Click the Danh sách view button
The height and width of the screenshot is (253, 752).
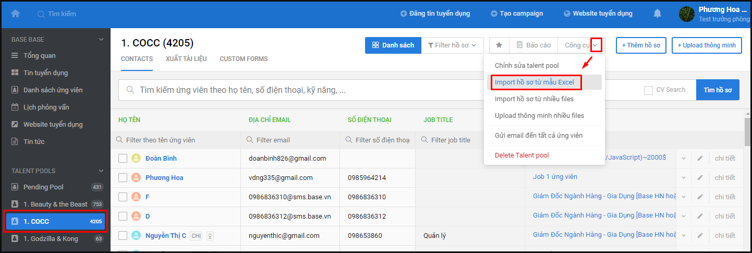[x=393, y=45]
